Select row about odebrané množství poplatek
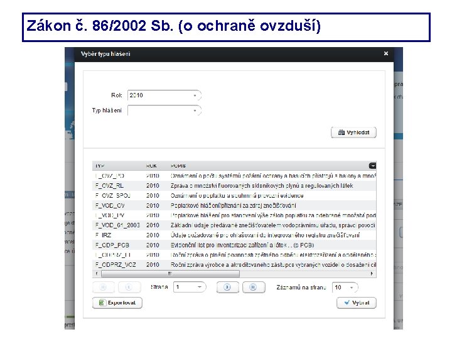This screenshot has height=339, width=452. [x=234, y=215]
